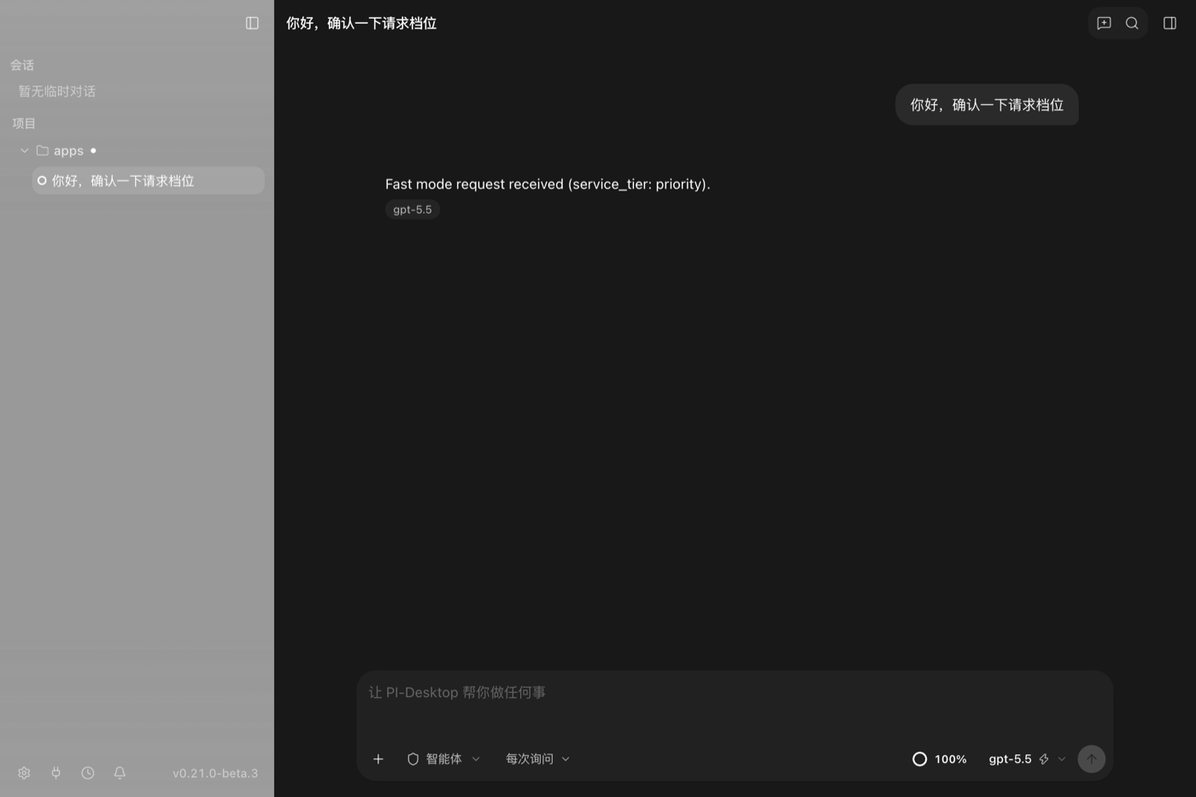Add an attachment with the plus icon
1196x797 pixels.
(378, 759)
